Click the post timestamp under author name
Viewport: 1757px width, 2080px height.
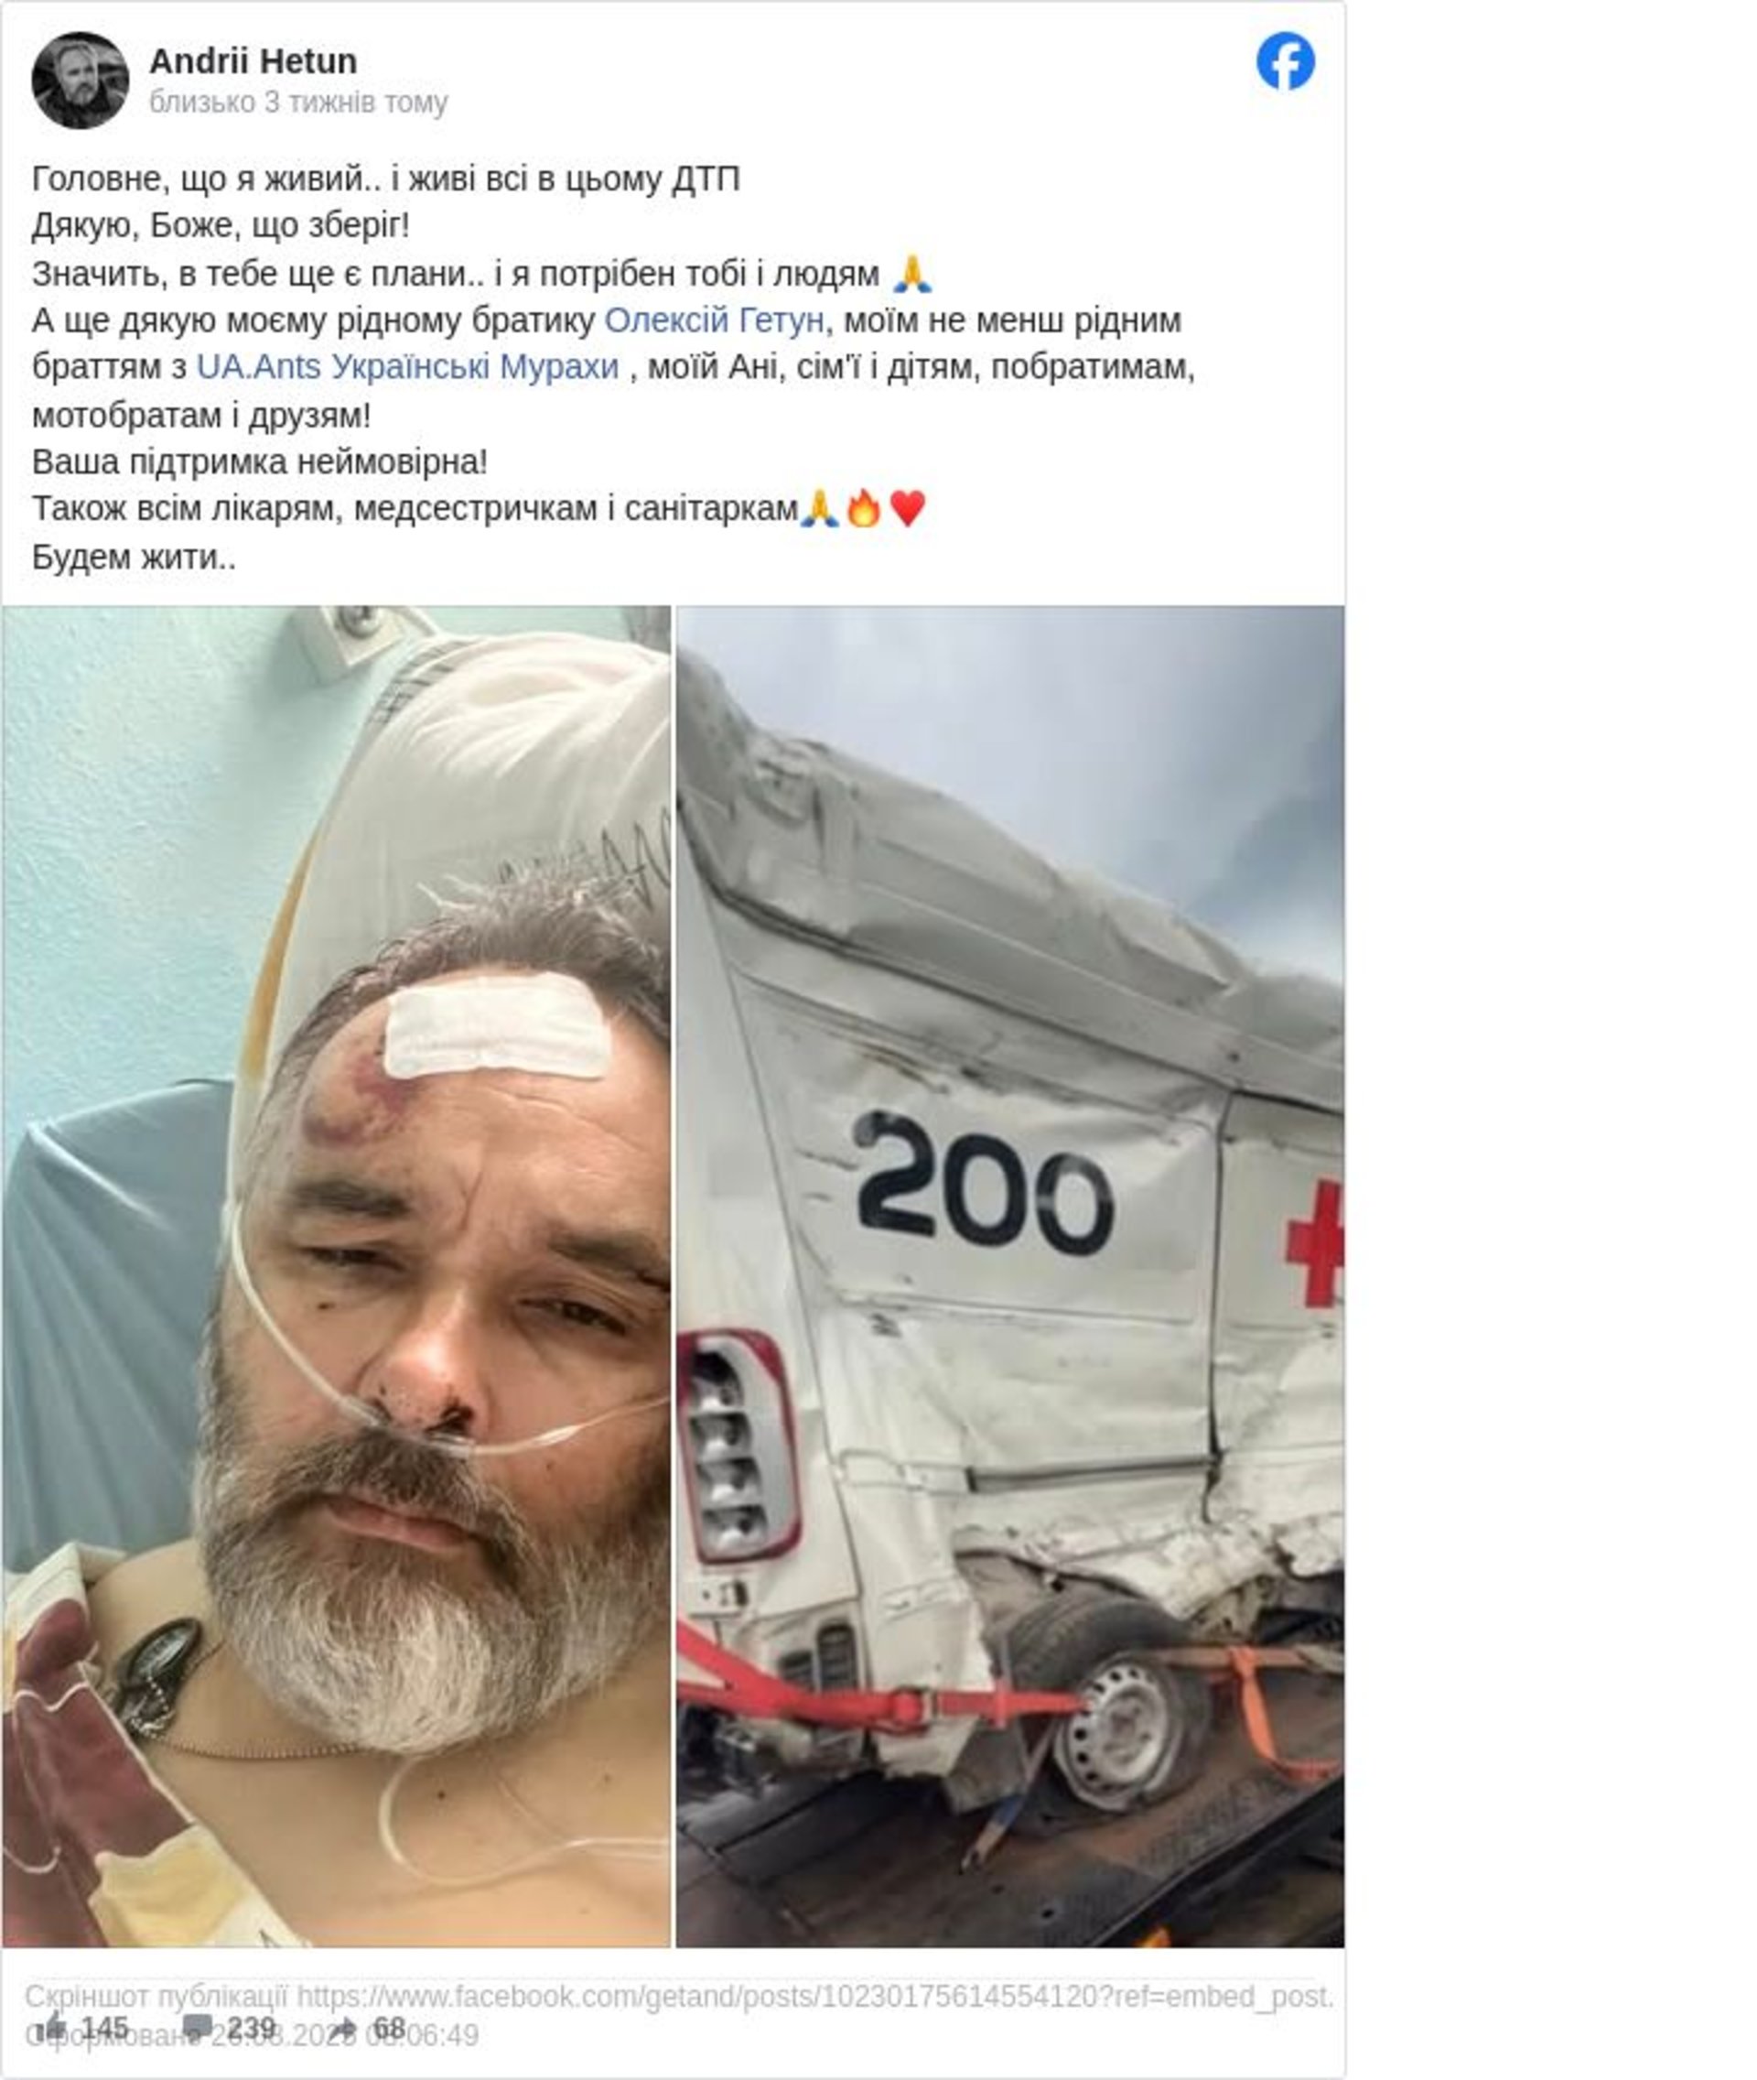(x=299, y=103)
